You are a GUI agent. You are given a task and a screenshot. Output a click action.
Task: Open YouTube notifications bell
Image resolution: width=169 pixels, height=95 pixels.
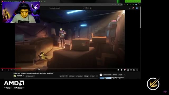133,8
